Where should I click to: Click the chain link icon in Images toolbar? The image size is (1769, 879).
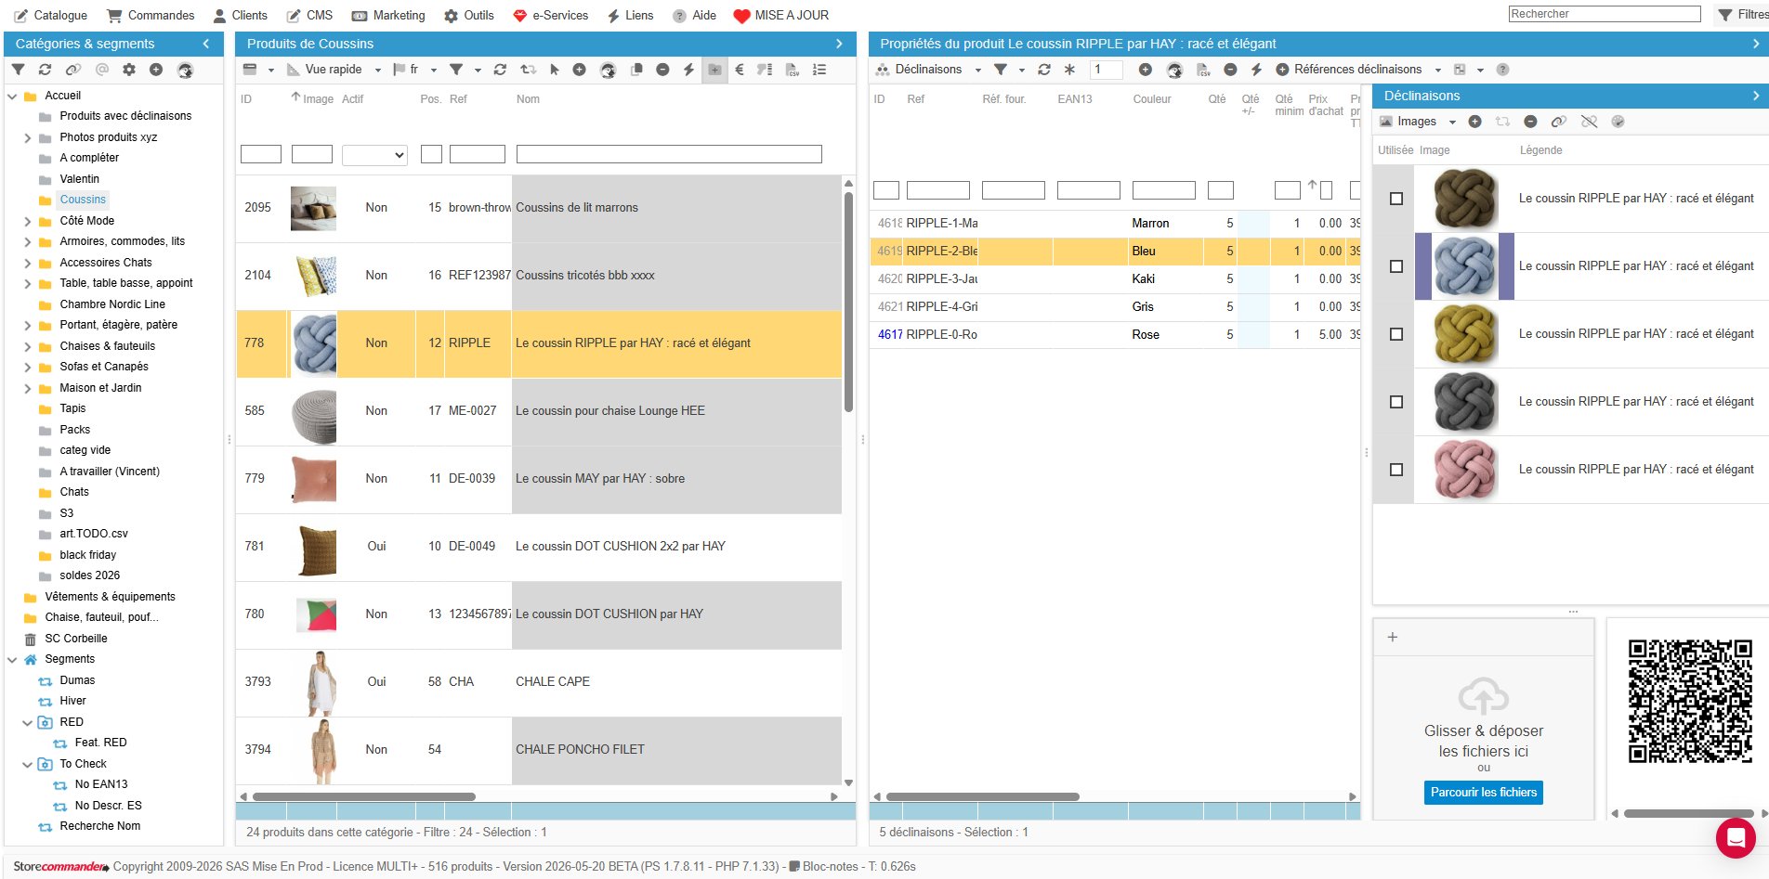tap(1559, 122)
